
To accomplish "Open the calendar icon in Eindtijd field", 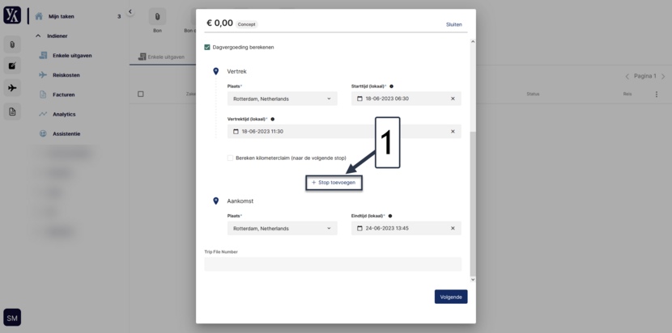I will pos(359,228).
